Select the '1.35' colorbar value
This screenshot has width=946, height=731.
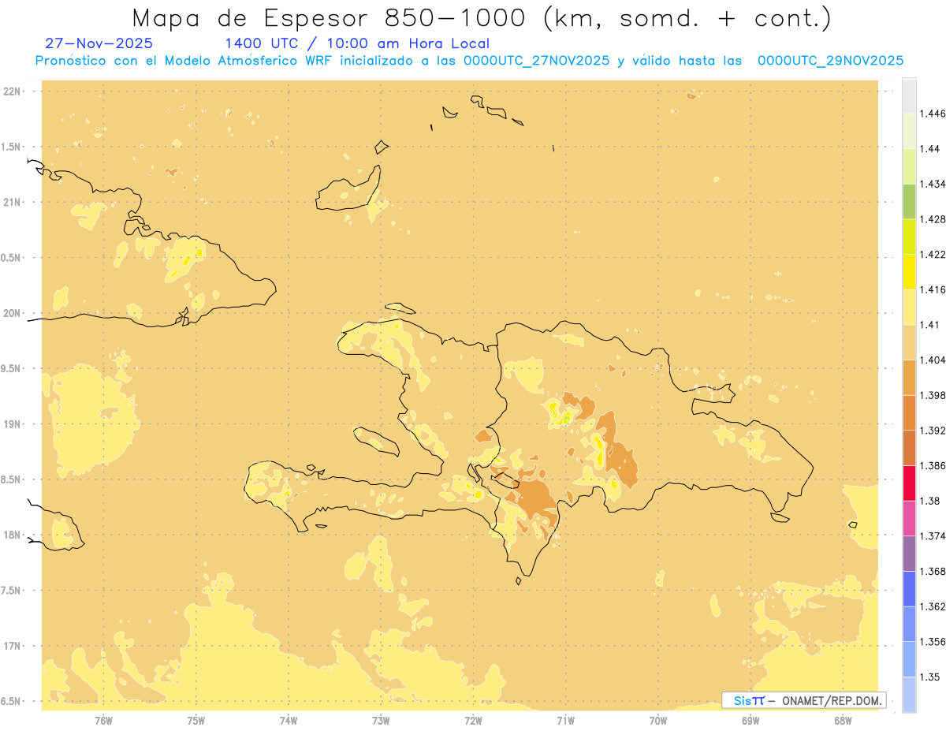click(x=931, y=677)
